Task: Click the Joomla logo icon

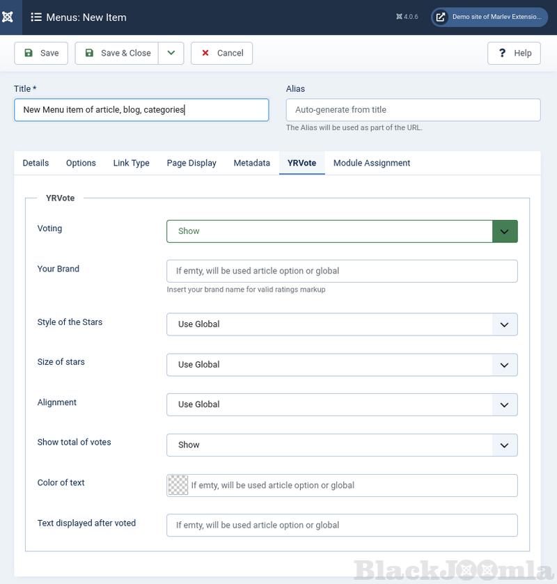Action: [x=8, y=17]
